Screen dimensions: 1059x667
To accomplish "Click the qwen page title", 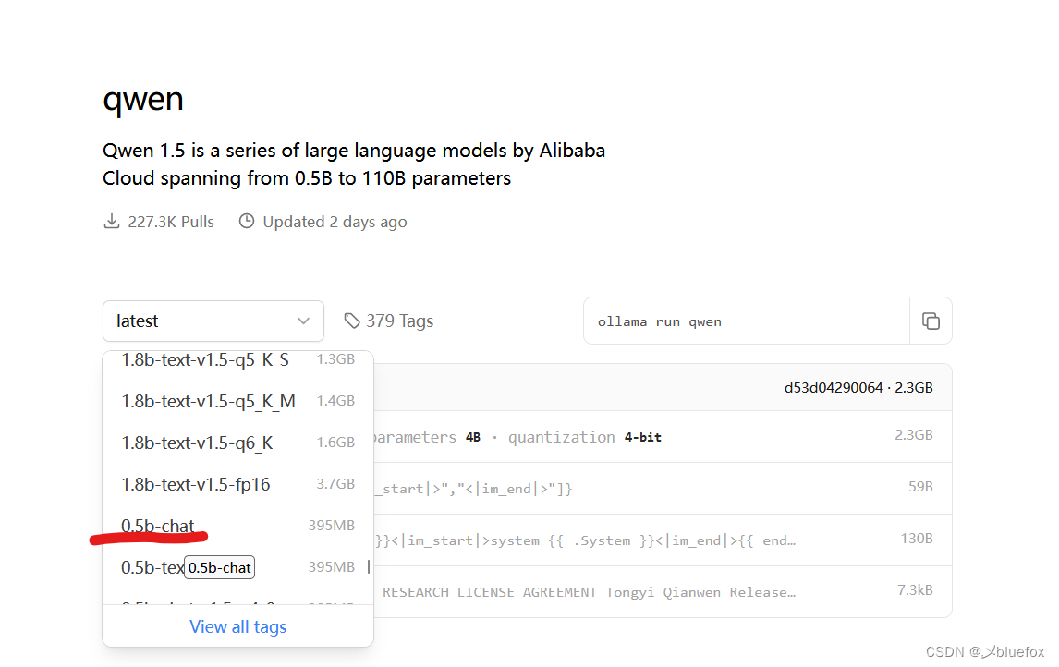I will pos(143,100).
